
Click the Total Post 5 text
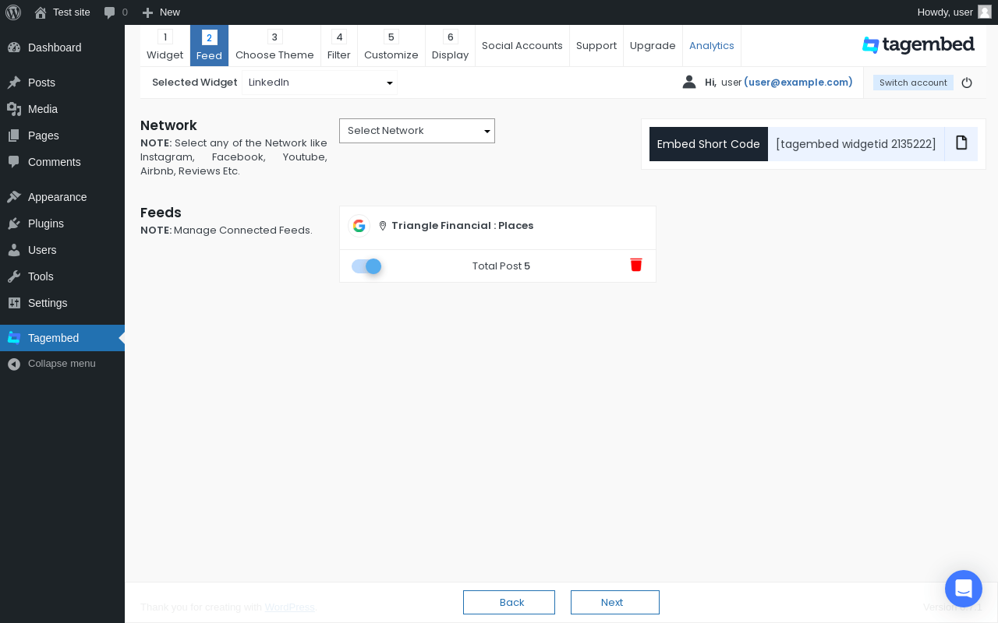coord(501,266)
